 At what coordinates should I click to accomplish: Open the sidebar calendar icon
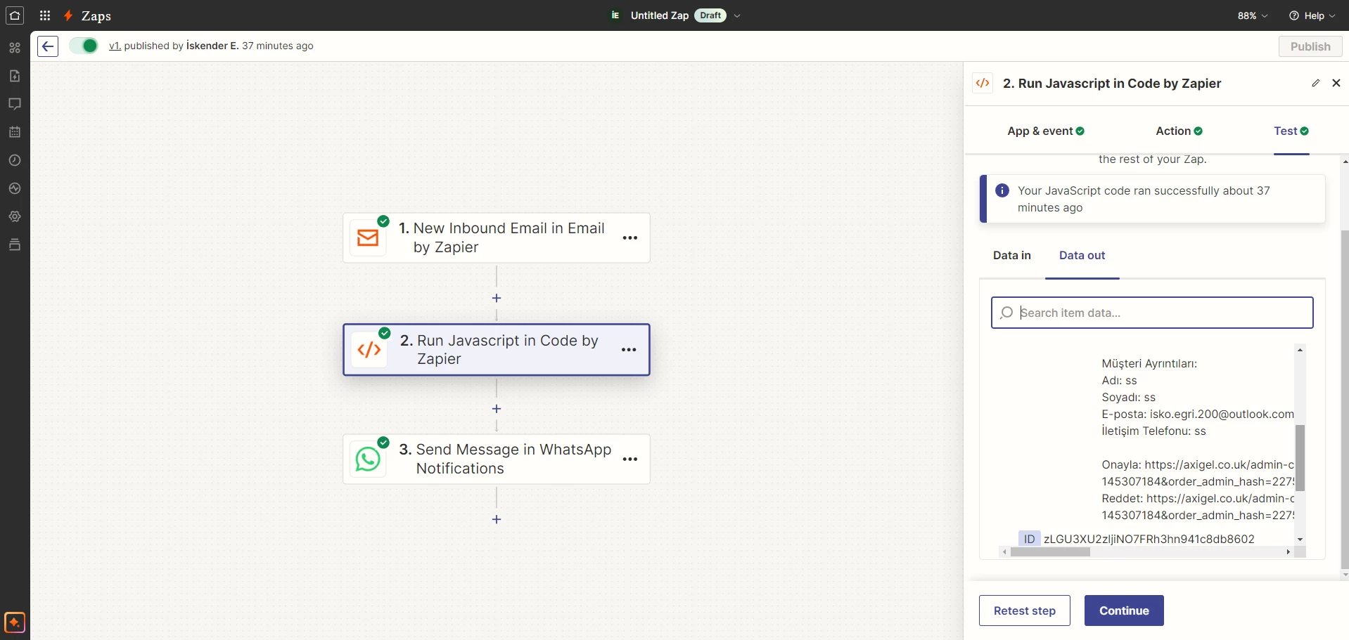pyautogui.click(x=15, y=132)
